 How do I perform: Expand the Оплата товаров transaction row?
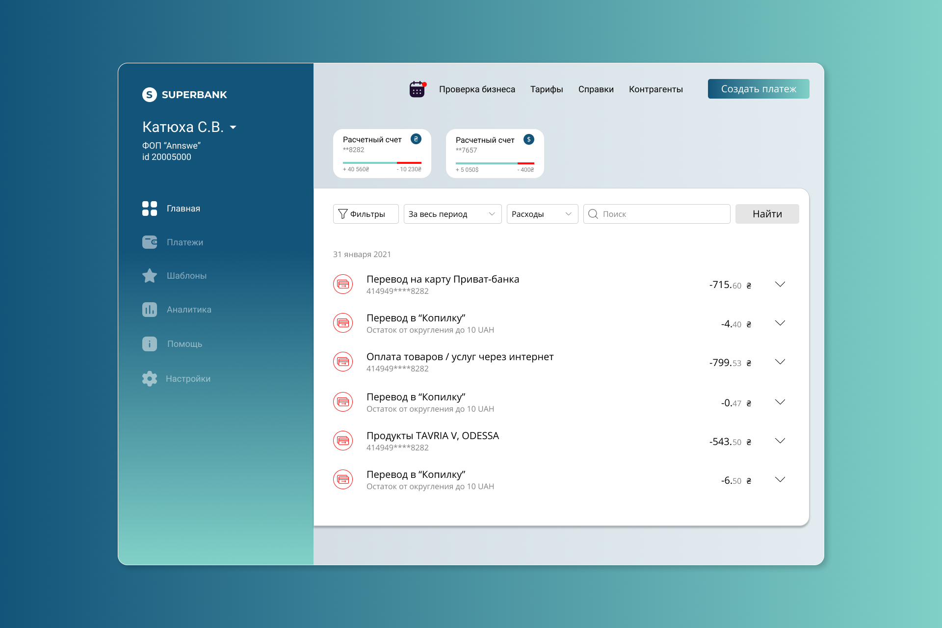point(780,362)
